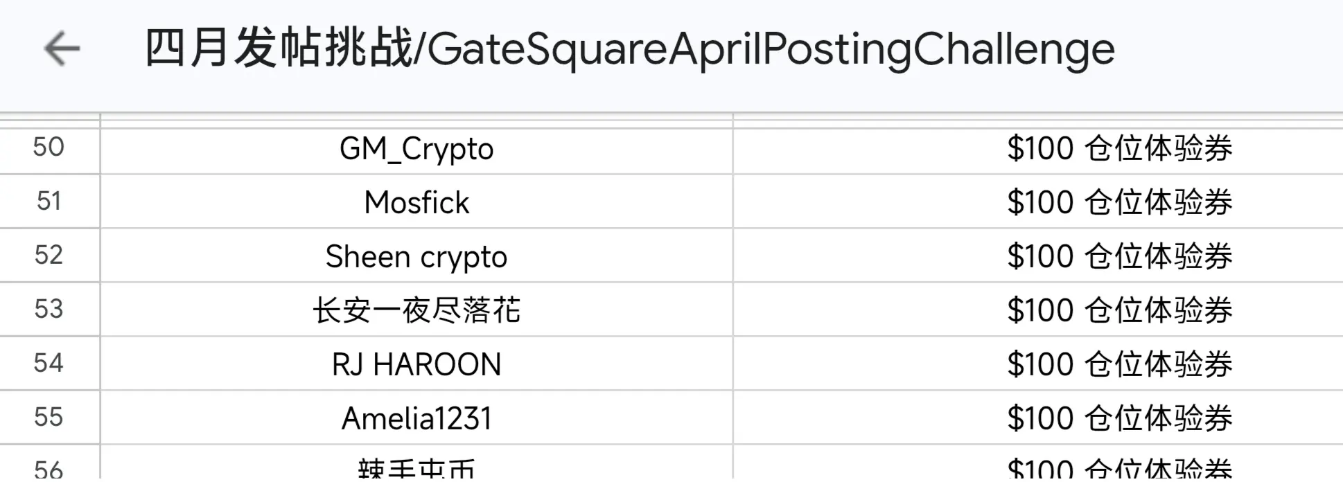Select the Mosfick cell
The height and width of the screenshot is (482, 1343).
[x=416, y=202]
